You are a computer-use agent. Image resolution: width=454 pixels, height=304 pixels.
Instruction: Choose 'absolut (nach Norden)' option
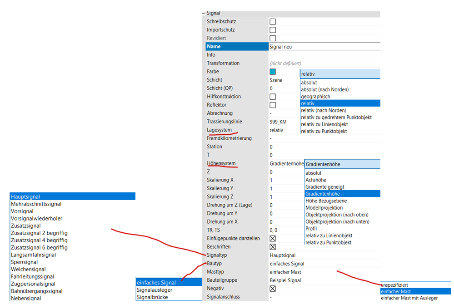pyautogui.click(x=324, y=89)
